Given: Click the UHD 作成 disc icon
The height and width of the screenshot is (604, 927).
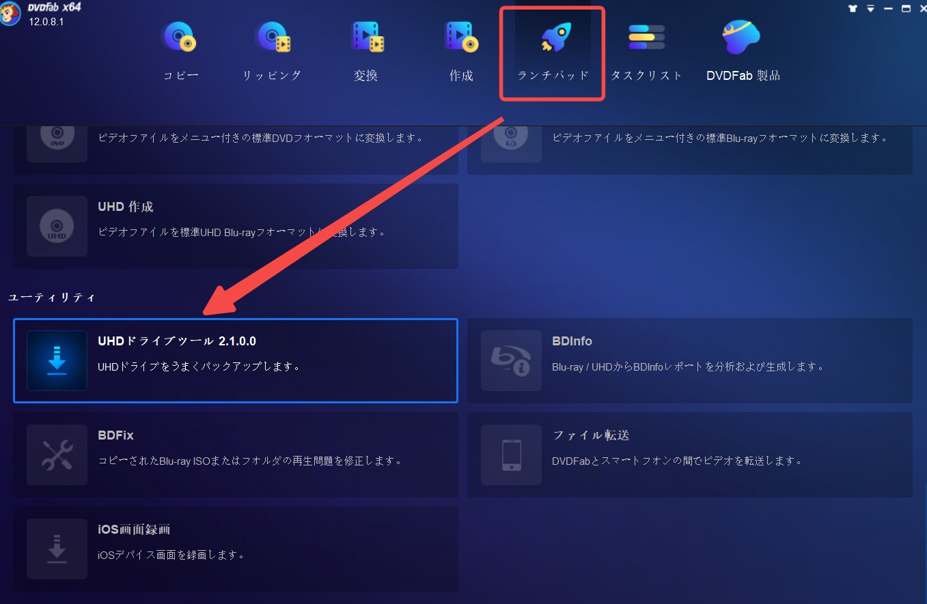Looking at the screenshot, I should [57, 226].
